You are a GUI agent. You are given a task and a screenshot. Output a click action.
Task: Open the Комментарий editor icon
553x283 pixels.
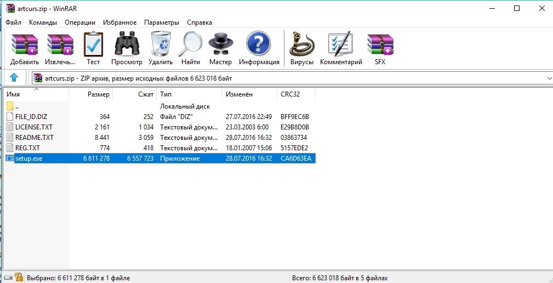point(341,44)
